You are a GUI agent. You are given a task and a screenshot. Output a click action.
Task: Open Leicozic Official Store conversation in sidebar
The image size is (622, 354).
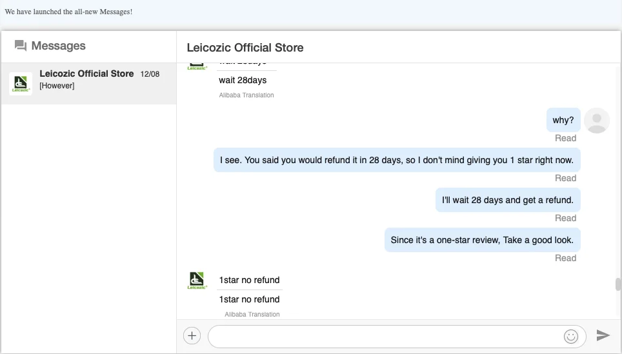[x=89, y=84]
